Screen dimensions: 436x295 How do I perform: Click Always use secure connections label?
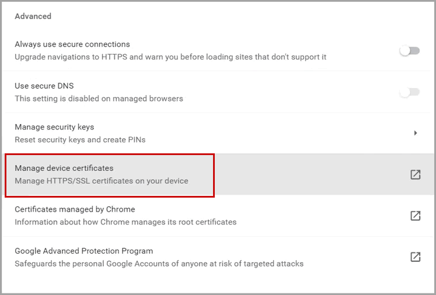(x=72, y=44)
